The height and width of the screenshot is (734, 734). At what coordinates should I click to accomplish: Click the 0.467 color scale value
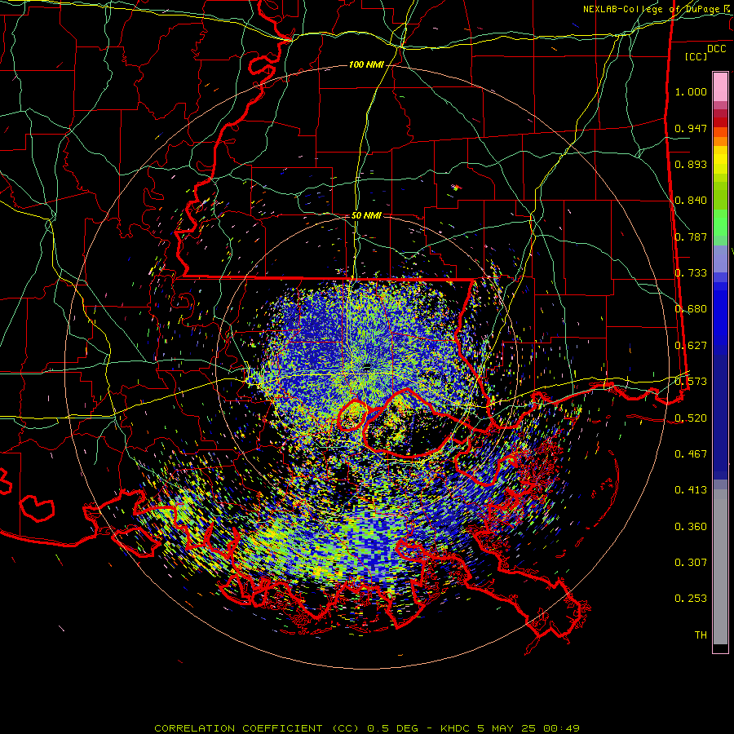pos(691,453)
